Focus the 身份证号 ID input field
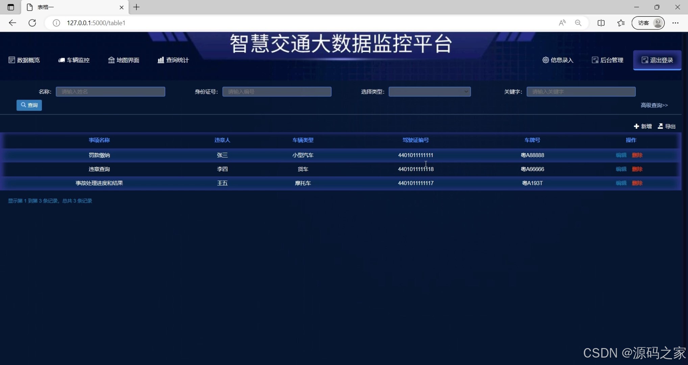This screenshot has height=365, width=688. click(x=277, y=92)
